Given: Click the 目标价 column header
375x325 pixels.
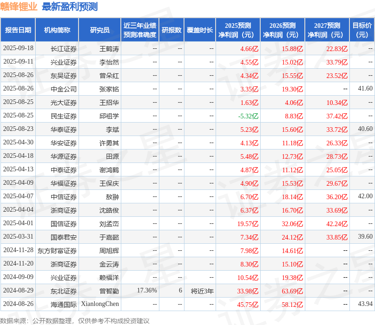Looking at the screenshot, I should [x=362, y=30].
